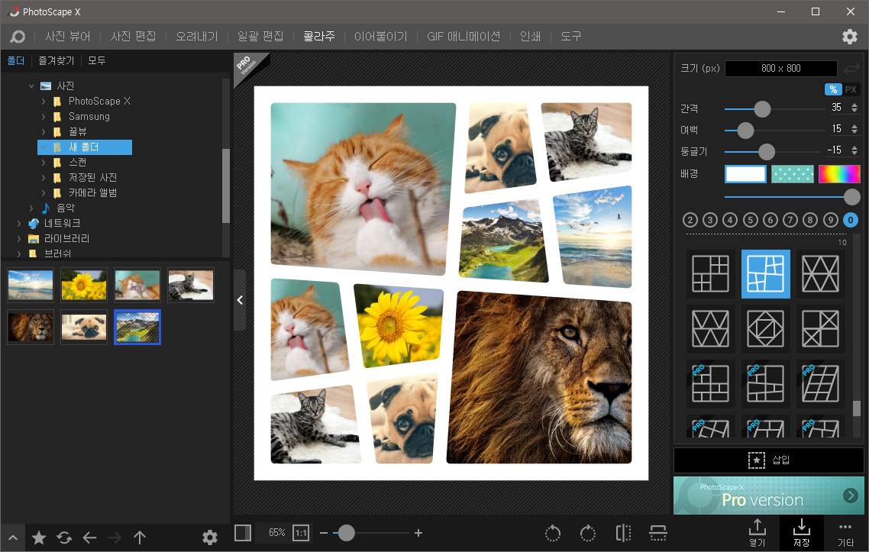The width and height of the screenshot is (869, 552).
Task: Select the highlighted tilted grid layout
Action: click(765, 274)
